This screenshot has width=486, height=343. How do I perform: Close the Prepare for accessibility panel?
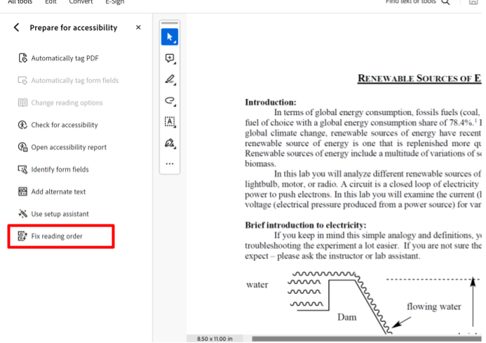[x=138, y=27]
